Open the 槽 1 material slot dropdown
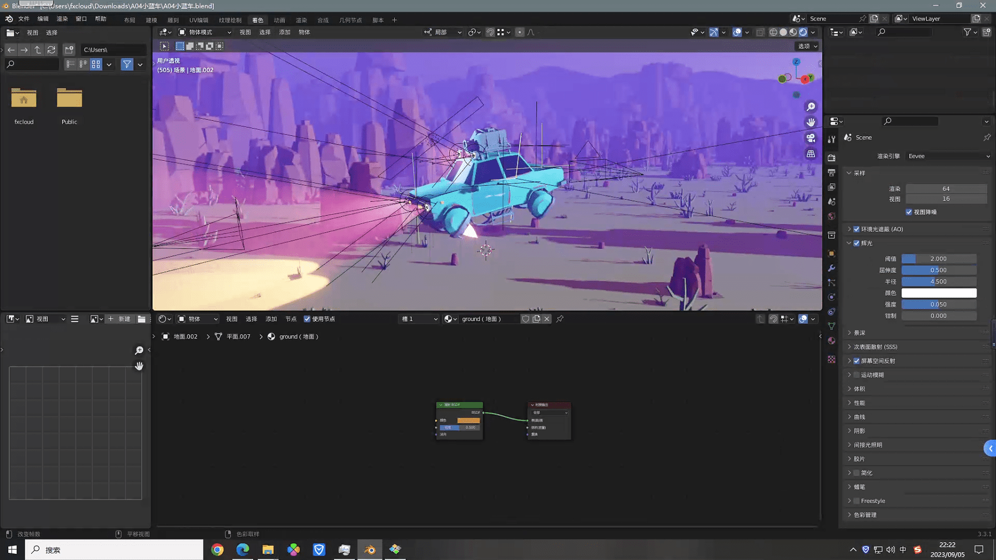 419,319
